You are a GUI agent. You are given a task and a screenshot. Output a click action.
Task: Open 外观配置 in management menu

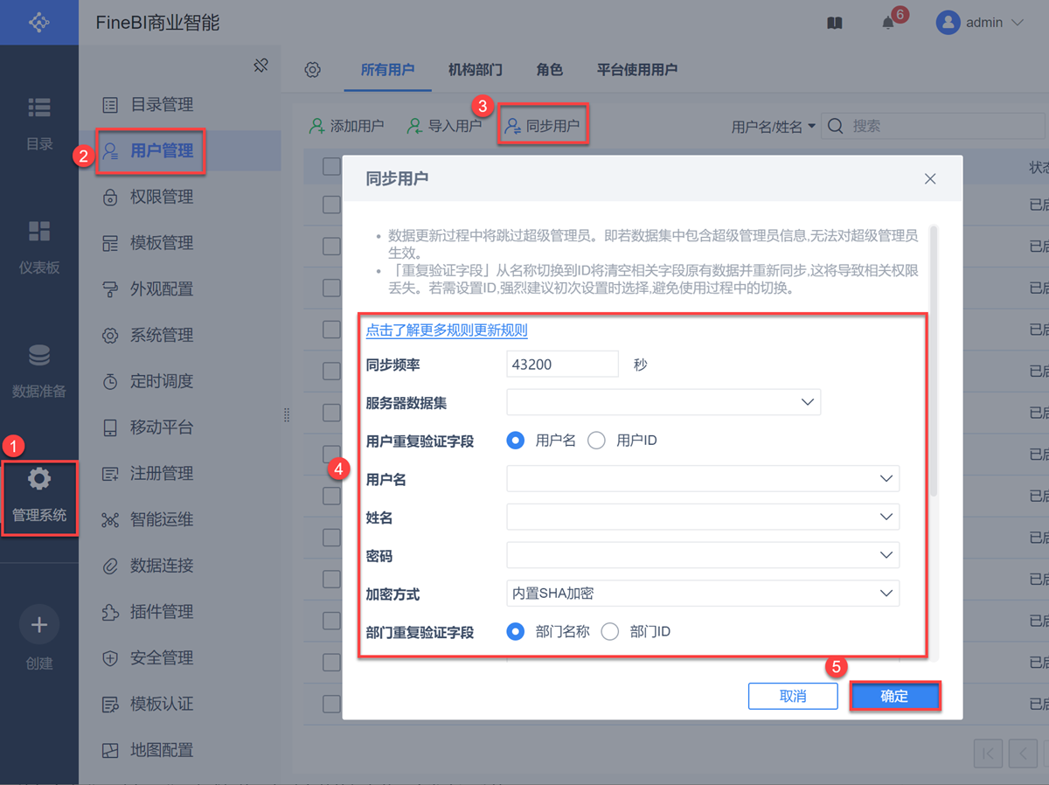point(179,289)
